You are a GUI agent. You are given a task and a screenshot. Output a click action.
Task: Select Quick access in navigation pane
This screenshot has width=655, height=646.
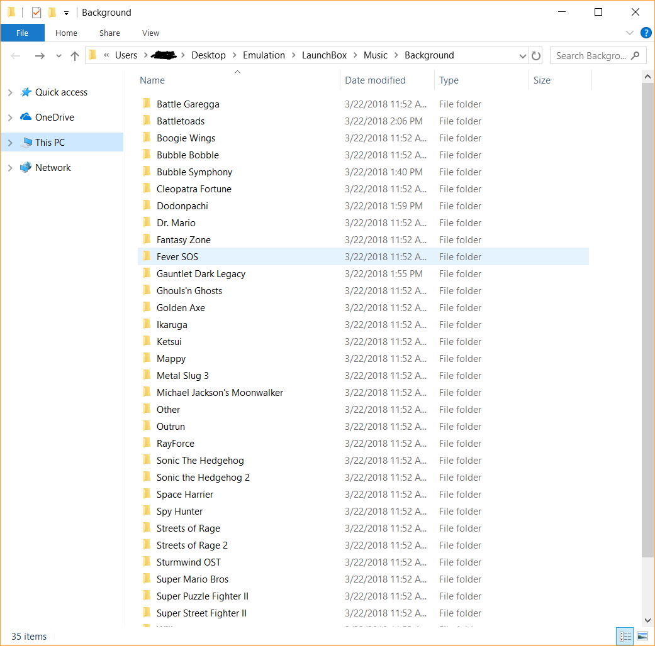pos(61,92)
